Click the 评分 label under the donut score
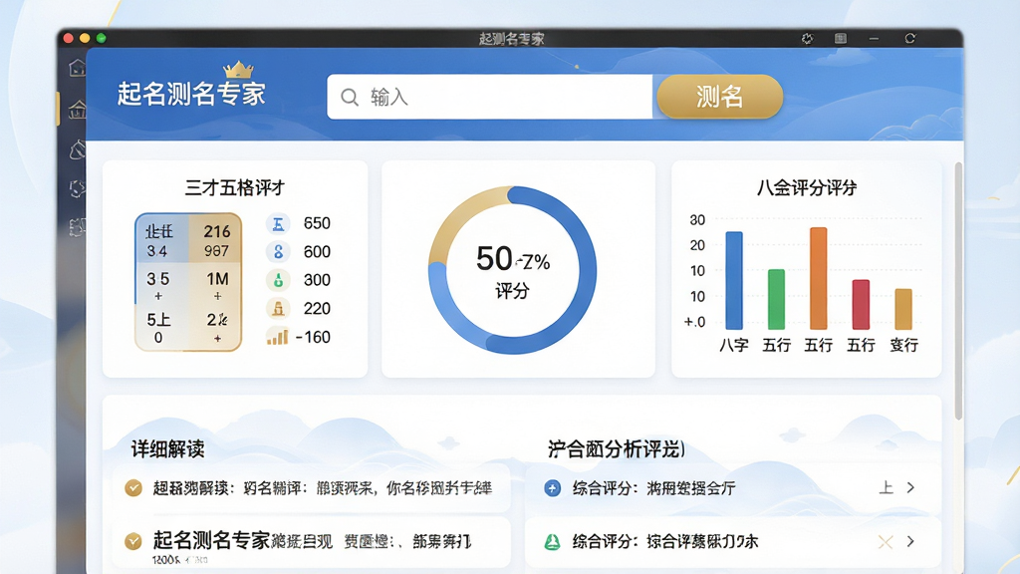Screen dimensions: 1020x574 pos(513,291)
